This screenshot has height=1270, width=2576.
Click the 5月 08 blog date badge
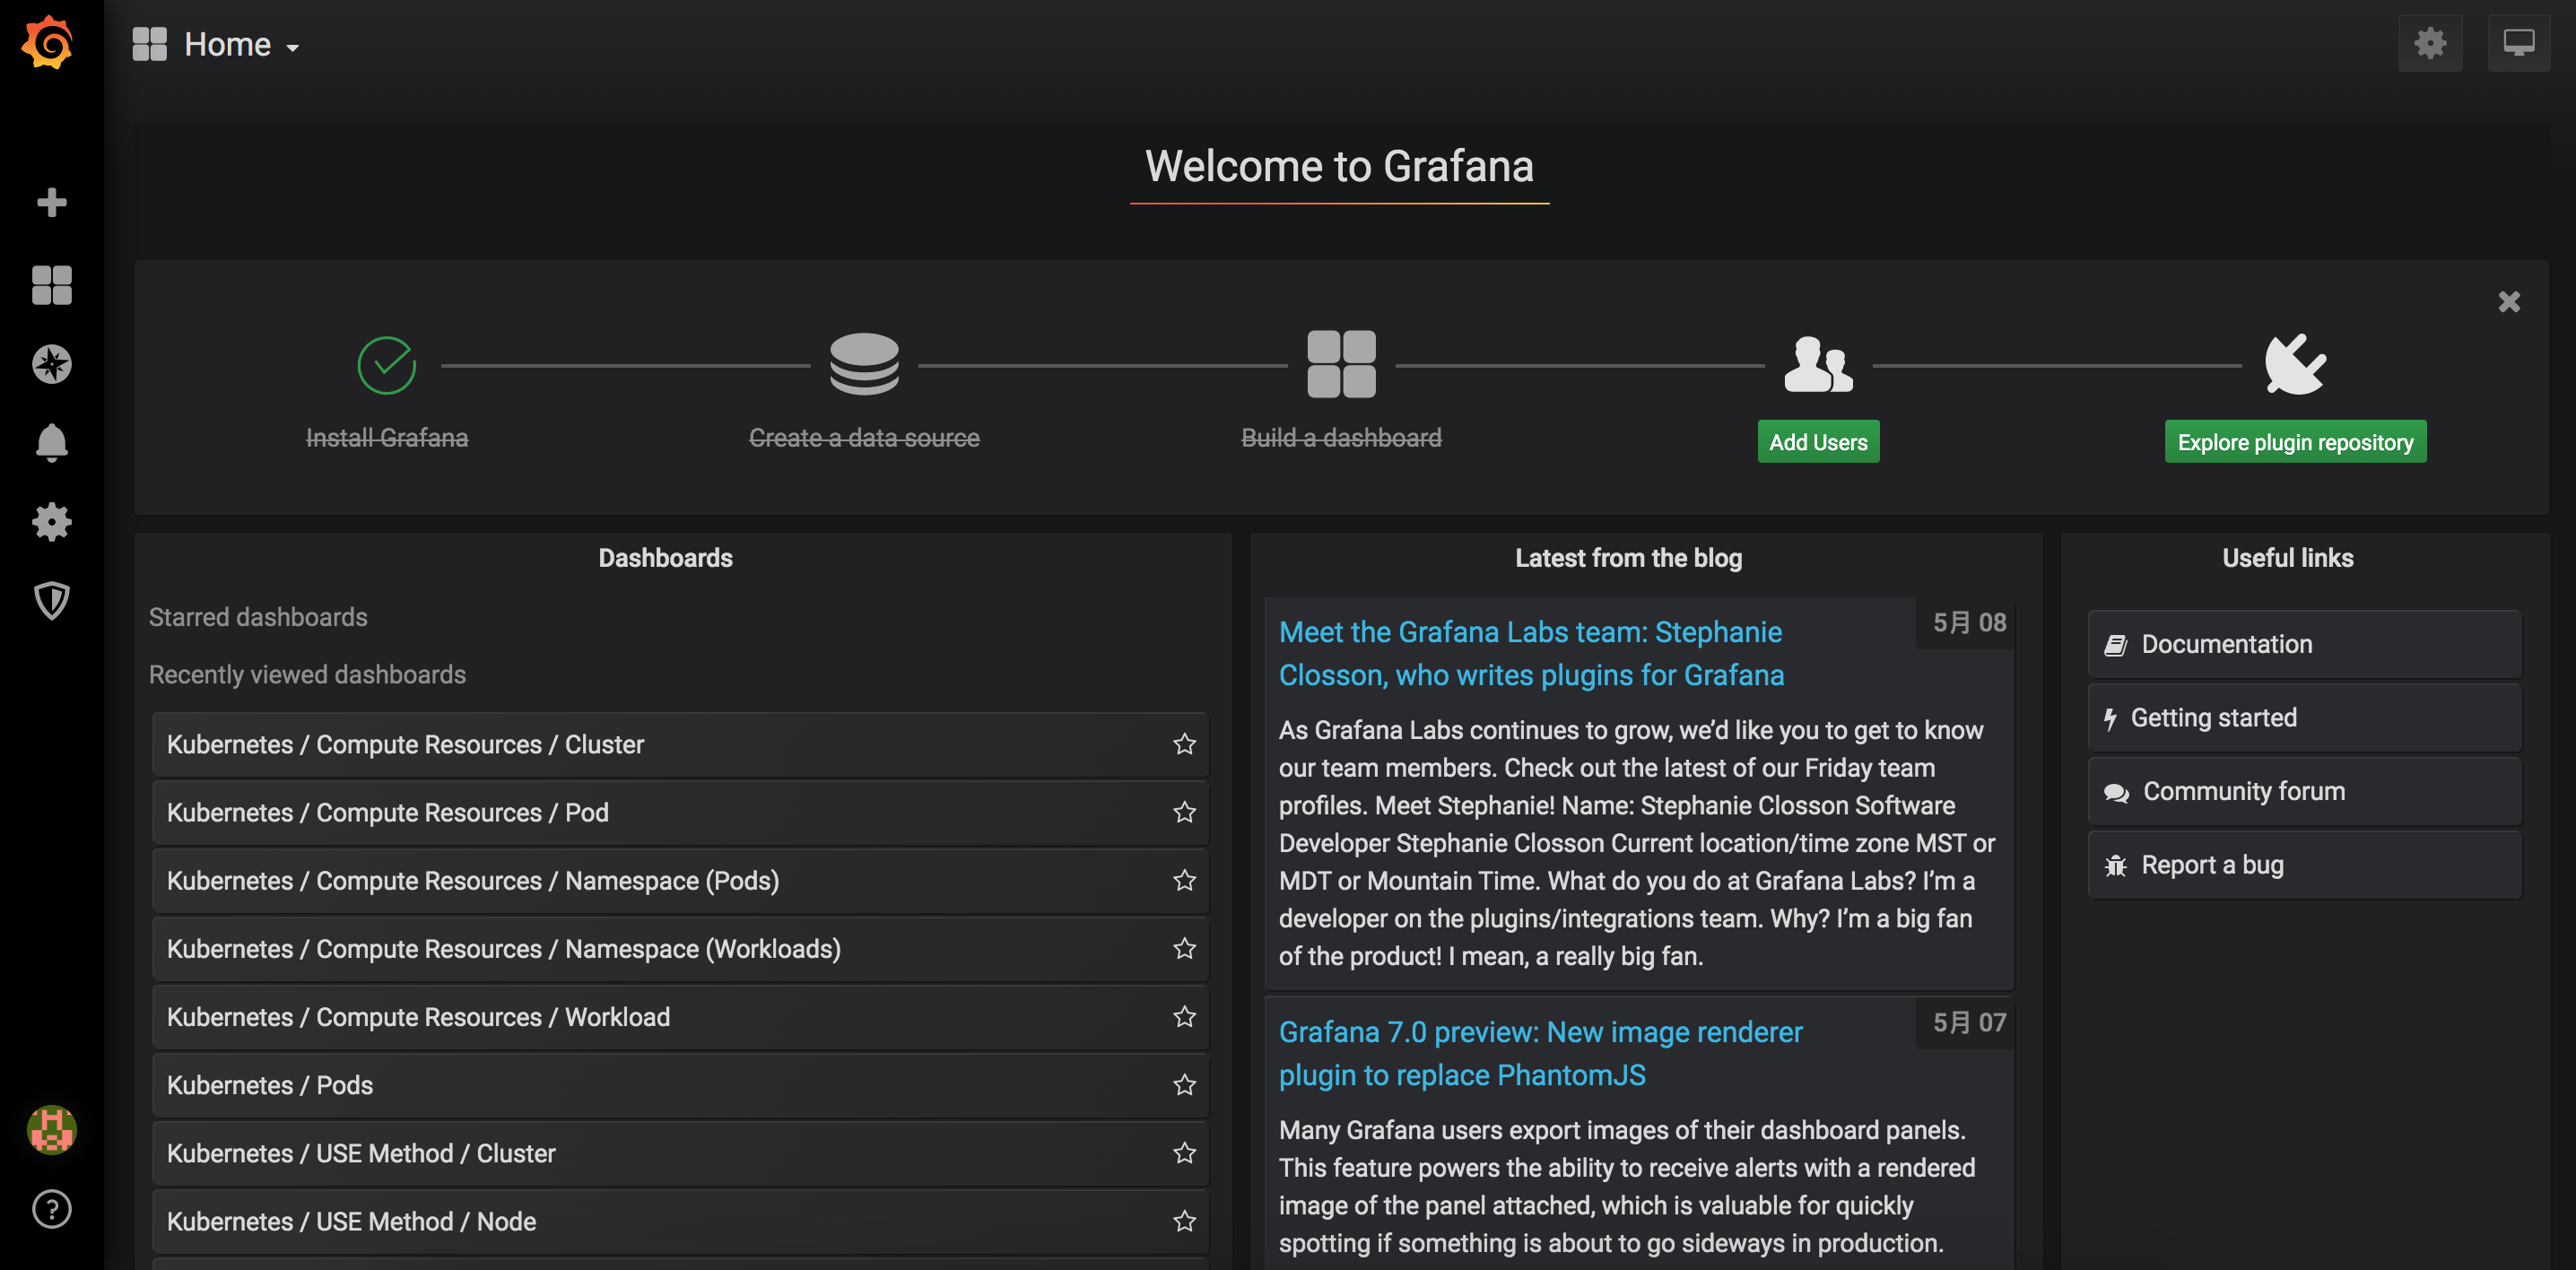(1965, 623)
